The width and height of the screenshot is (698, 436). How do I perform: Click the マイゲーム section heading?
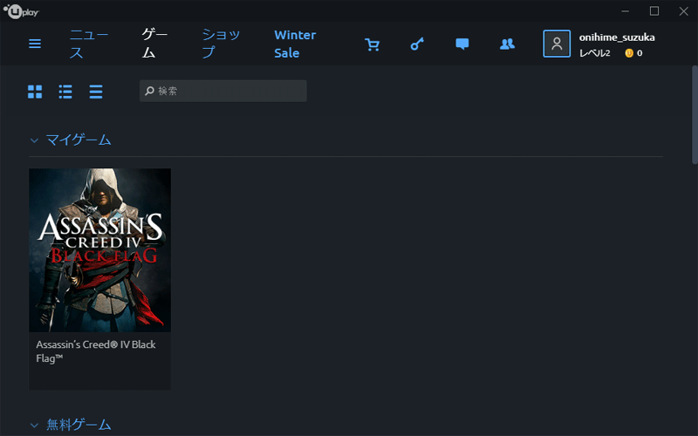coord(79,140)
